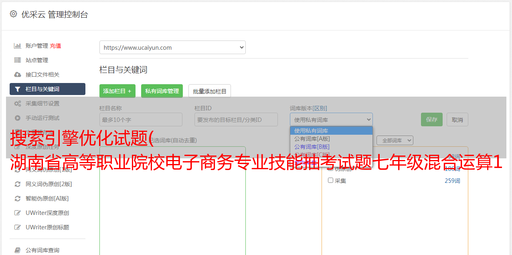Click the bar chart icon for 账户管理
Viewport: 512px width, 255px height.
point(17,46)
